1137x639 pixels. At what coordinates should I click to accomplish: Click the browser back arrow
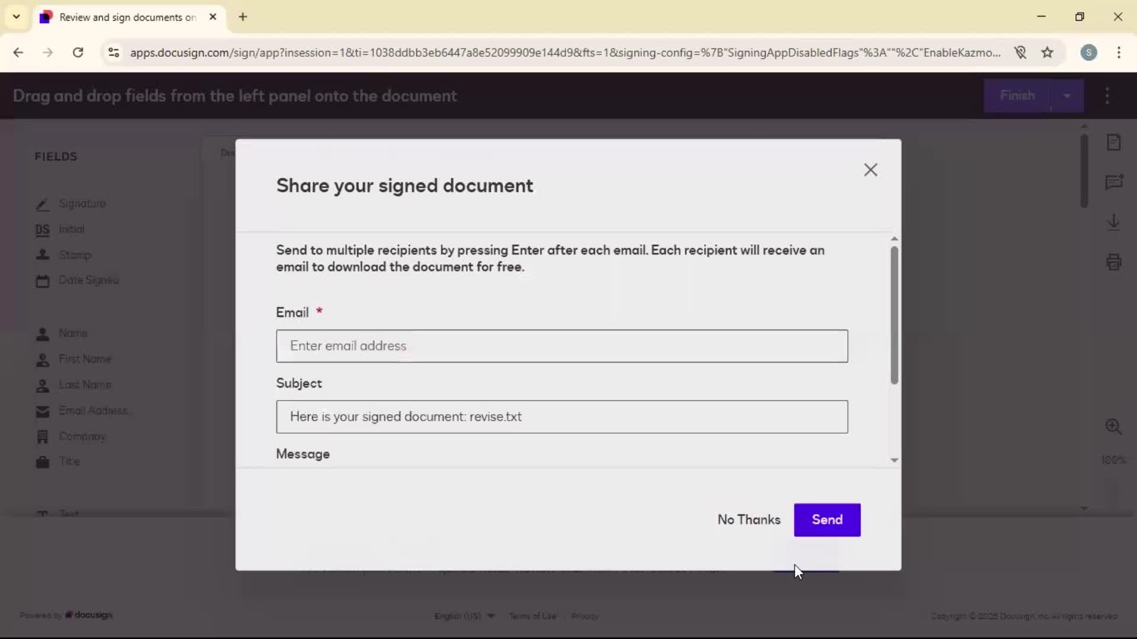tap(18, 53)
